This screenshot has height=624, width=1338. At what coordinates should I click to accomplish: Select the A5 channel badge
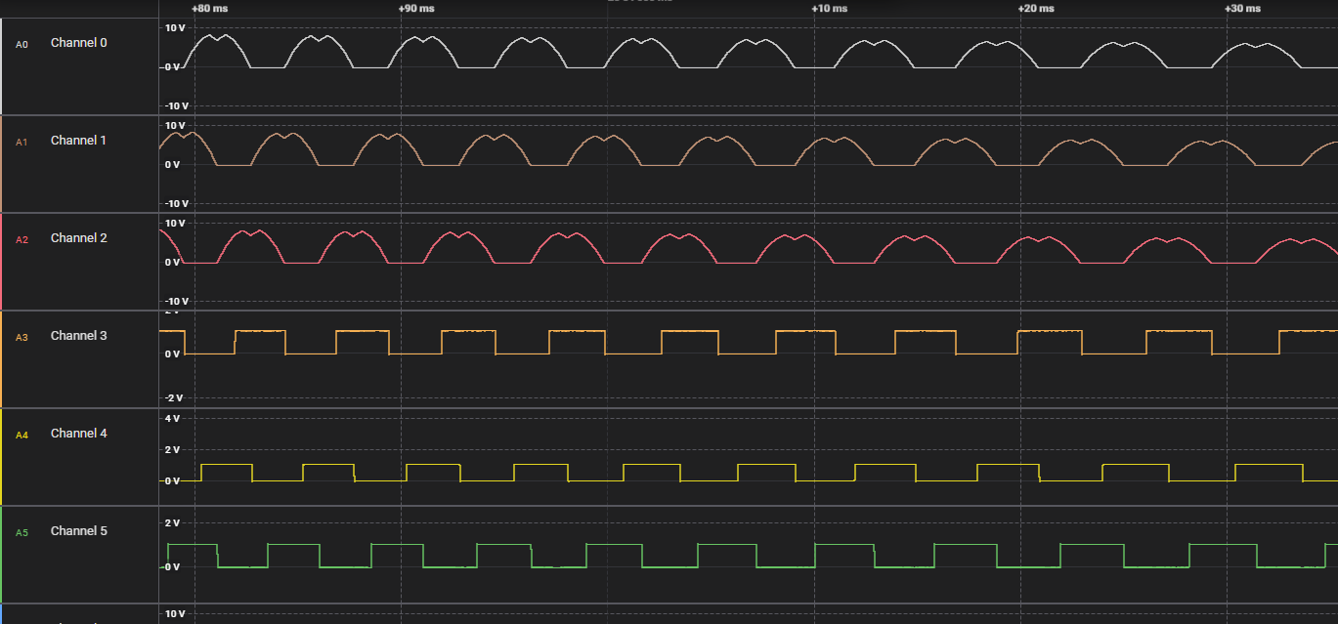point(22,532)
